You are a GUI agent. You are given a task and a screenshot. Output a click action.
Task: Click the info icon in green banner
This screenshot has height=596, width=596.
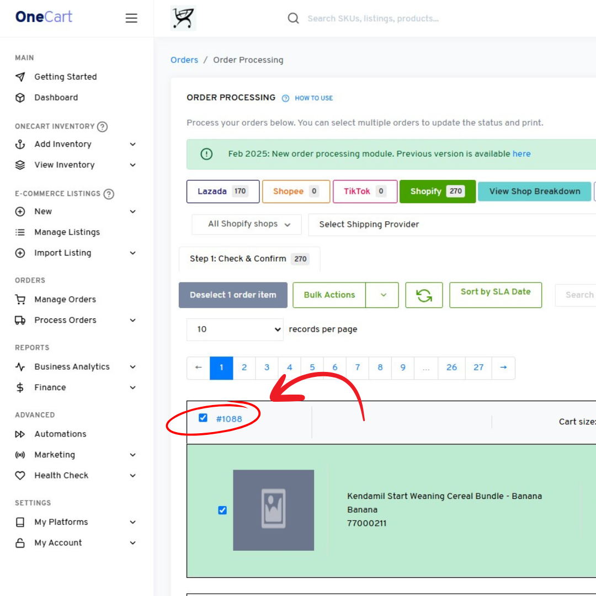tap(206, 154)
